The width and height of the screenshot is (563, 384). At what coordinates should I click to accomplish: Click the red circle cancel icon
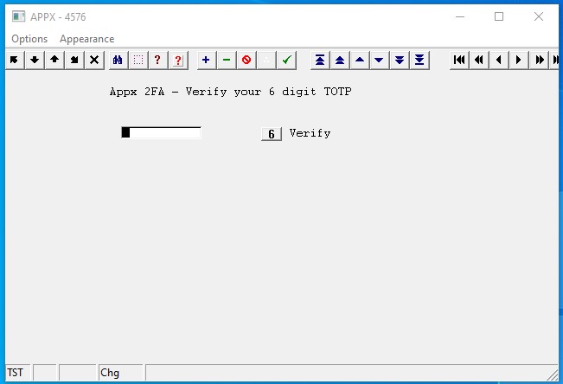(246, 60)
